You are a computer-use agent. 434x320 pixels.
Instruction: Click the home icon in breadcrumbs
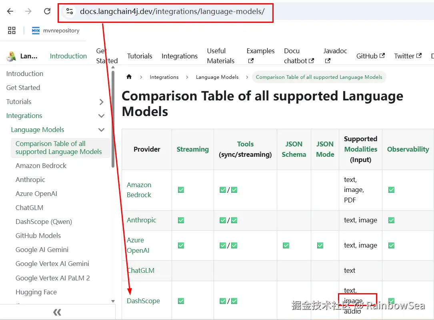129,77
